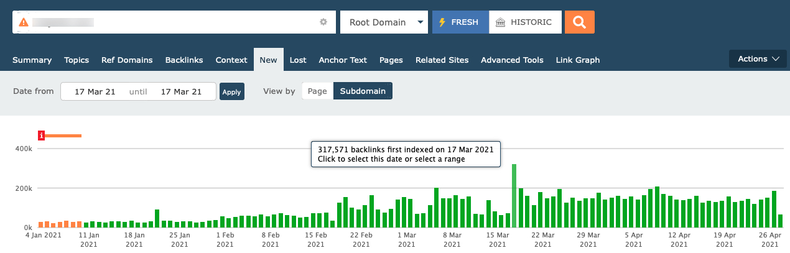View results by Subdomain
The height and width of the screenshot is (253, 790).
[363, 91]
